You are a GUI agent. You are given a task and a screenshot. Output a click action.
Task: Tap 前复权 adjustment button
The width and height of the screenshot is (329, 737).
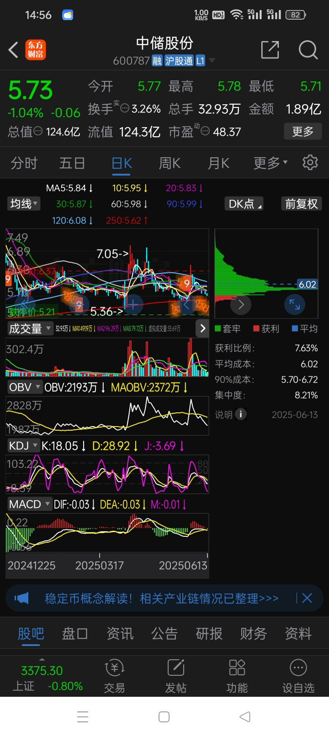301,203
